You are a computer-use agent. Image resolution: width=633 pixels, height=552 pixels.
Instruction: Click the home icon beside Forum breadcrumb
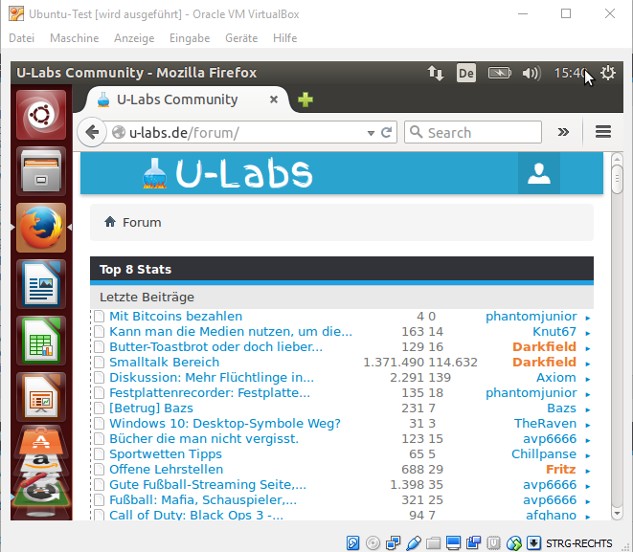(x=110, y=222)
